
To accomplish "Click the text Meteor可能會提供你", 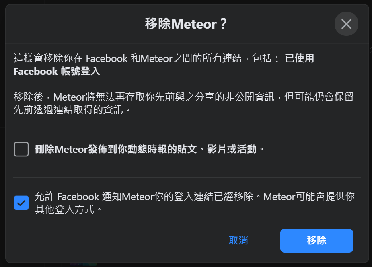I will (x=309, y=197).
